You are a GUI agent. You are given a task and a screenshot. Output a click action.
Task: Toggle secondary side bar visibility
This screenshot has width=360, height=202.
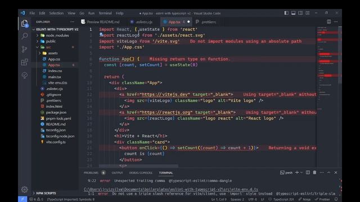pos(300,13)
